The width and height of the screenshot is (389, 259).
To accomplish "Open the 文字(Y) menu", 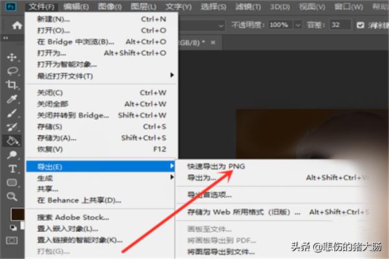I will 178,6.
